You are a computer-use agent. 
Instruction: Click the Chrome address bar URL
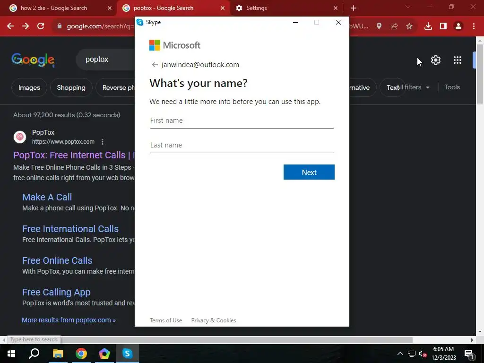tap(100, 26)
